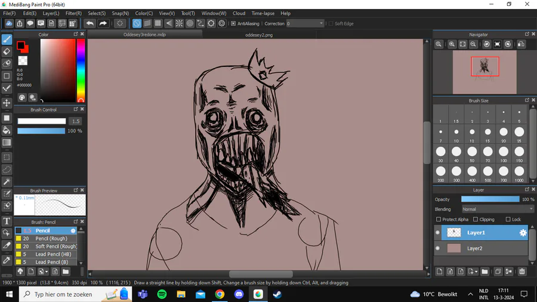Screen dimensions: 537x302
Task: Activate the Text tool
Action: tap(7, 221)
